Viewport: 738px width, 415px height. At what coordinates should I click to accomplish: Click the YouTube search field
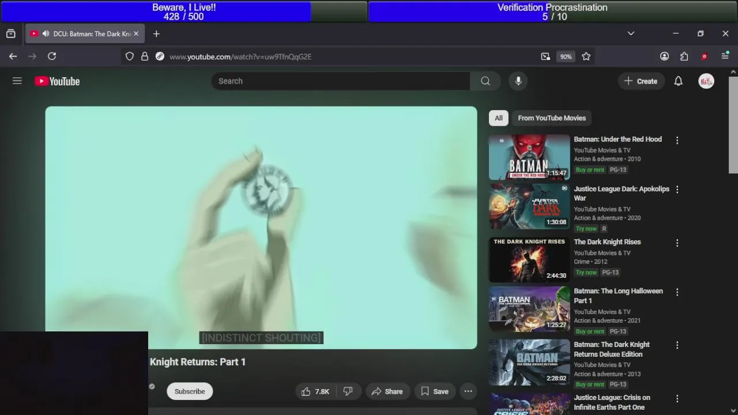click(341, 81)
